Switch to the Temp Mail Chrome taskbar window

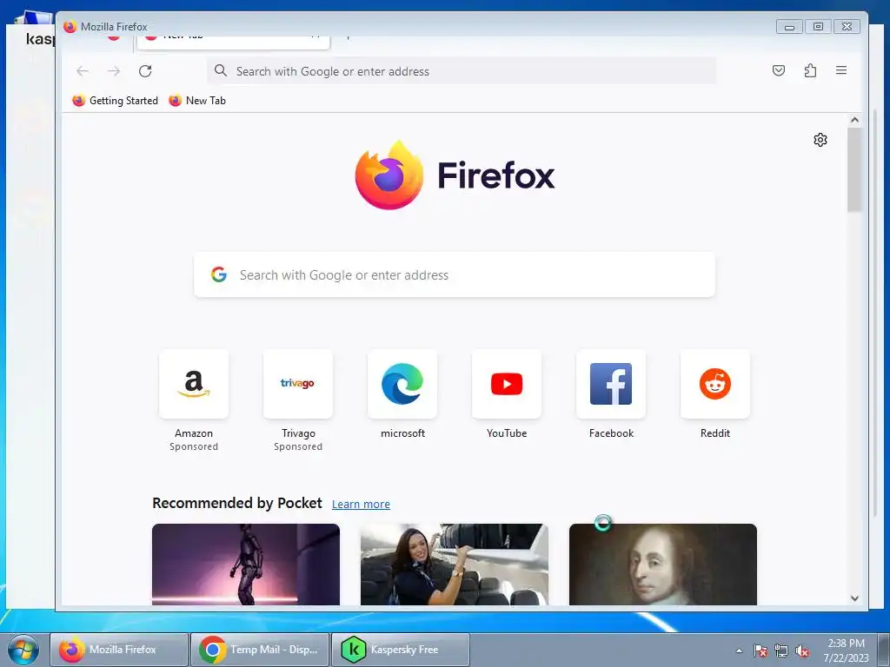pyautogui.click(x=260, y=650)
